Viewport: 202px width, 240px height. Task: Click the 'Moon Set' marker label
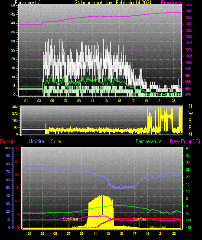158,227
